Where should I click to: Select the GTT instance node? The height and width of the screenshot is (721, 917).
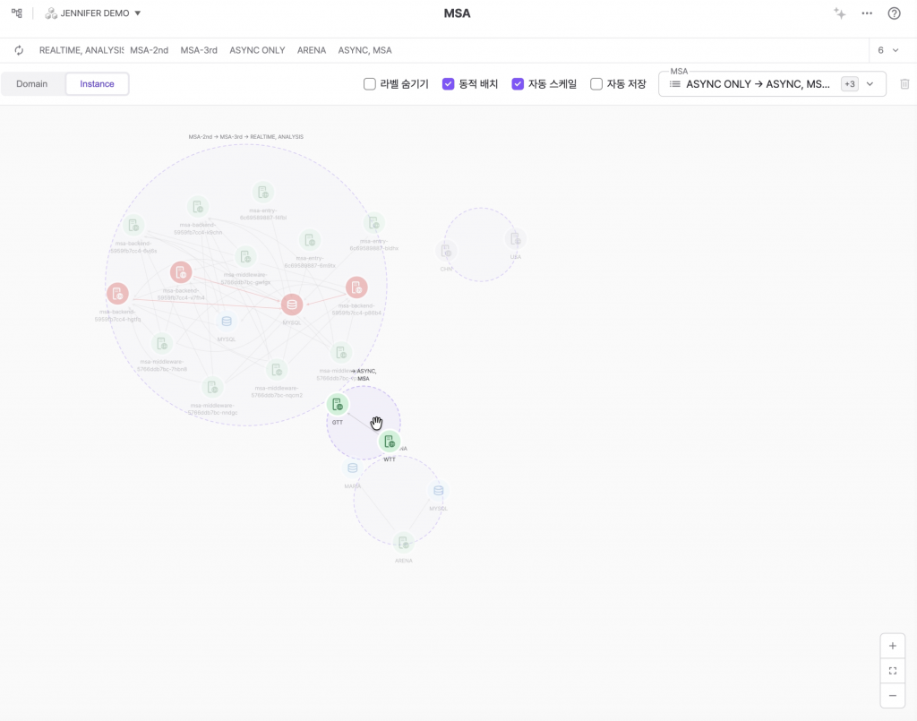click(337, 405)
